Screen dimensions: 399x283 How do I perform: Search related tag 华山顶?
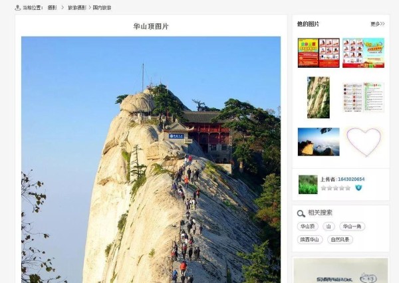pyautogui.click(x=308, y=227)
